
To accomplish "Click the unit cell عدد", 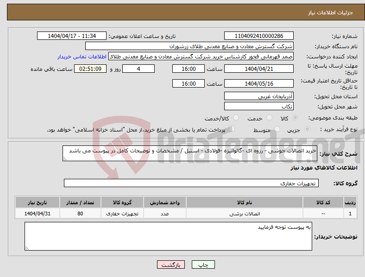I will point(164,214).
